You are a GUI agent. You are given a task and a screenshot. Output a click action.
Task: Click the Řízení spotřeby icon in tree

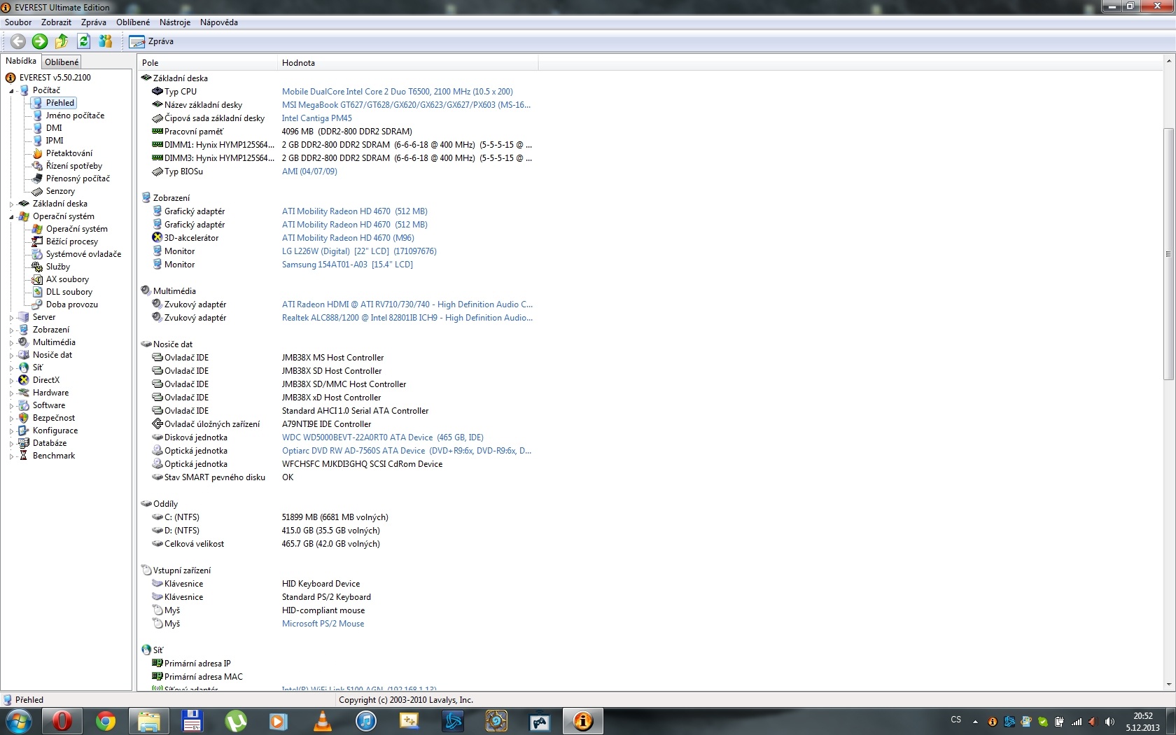pyautogui.click(x=38, y=166)
